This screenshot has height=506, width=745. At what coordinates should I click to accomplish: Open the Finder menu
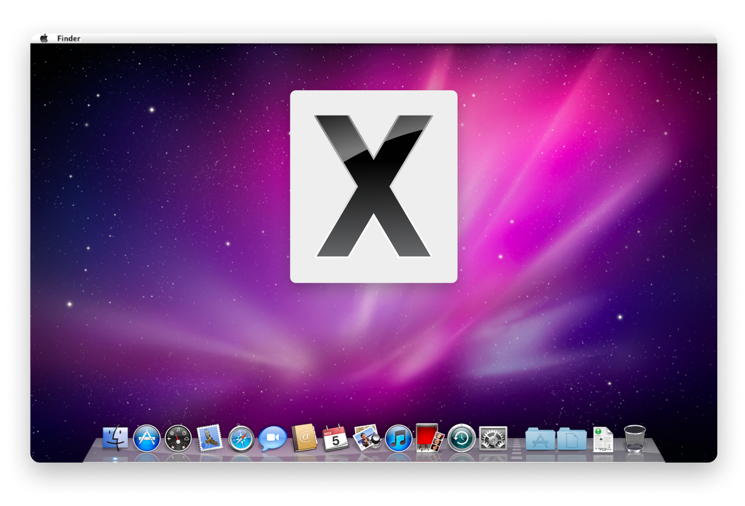coord(69,39)
